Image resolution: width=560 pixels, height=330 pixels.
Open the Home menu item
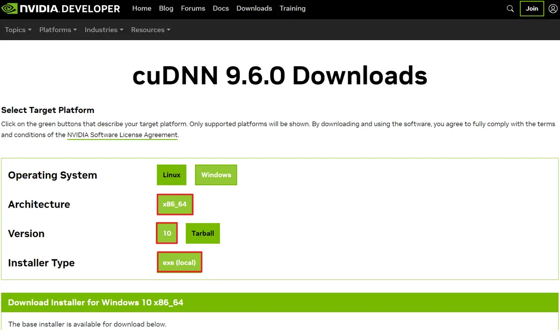142,8
